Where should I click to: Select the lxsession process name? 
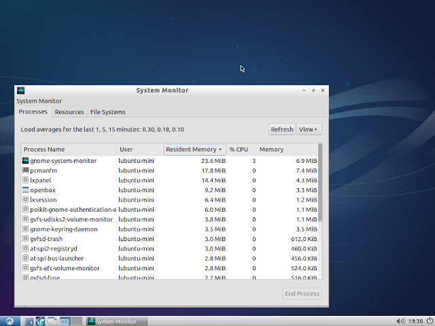(43, 200)
